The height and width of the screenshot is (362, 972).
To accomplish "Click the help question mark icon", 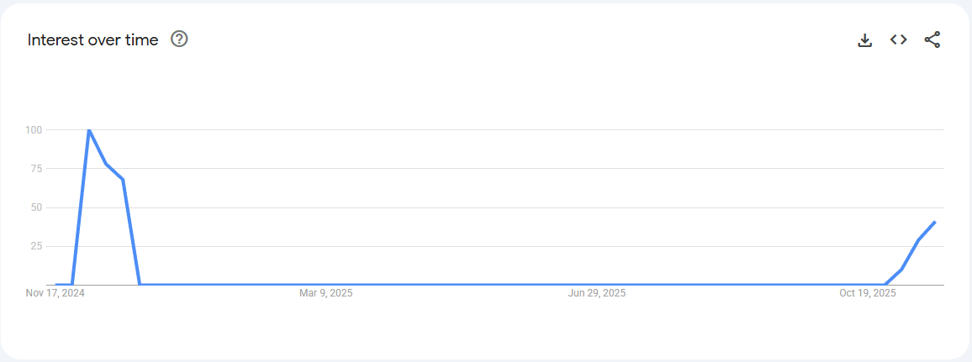I will (179, 39).
